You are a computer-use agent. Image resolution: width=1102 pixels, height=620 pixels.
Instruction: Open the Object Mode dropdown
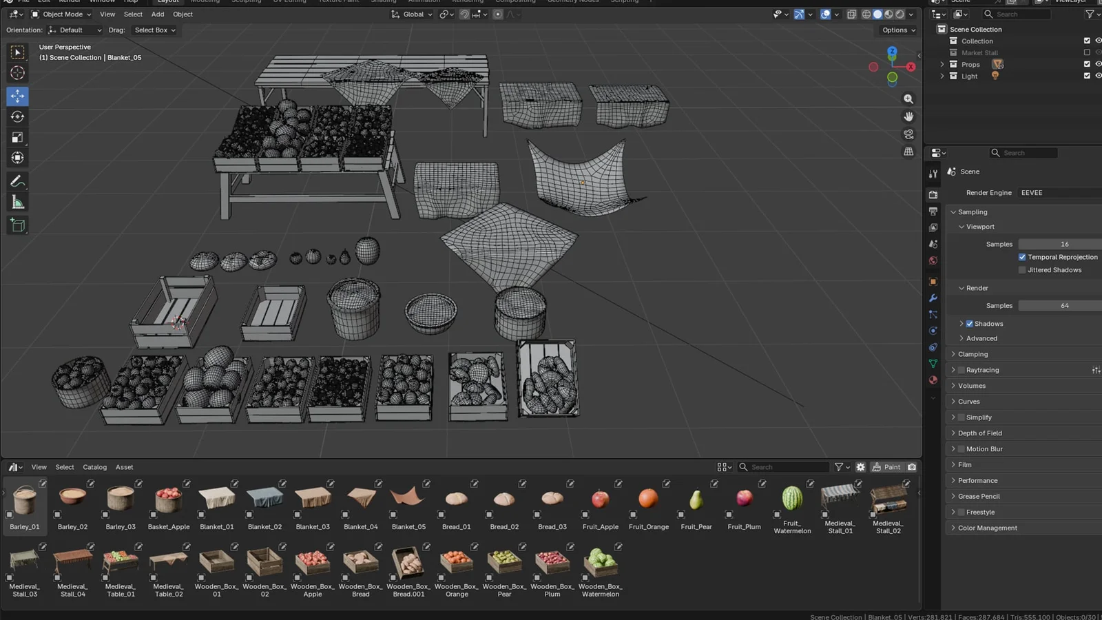click(61, 14)
